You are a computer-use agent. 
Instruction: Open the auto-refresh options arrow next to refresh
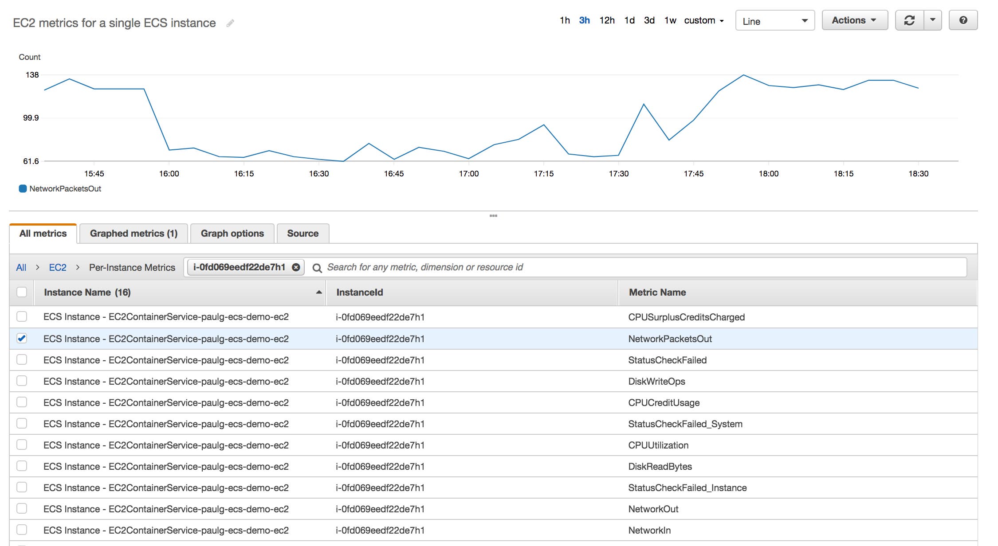coord(933,20)
